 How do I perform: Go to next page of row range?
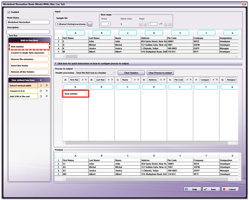[x=166, y=24]
